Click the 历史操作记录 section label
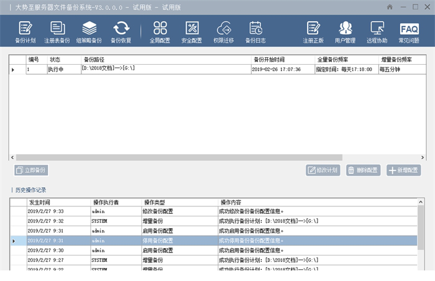 (x=31, y=190)
